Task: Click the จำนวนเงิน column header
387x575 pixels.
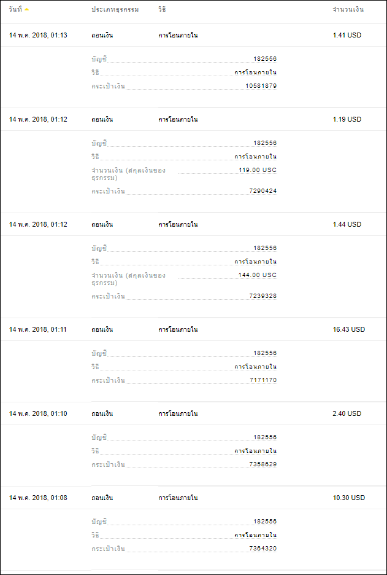Action: 348,10
